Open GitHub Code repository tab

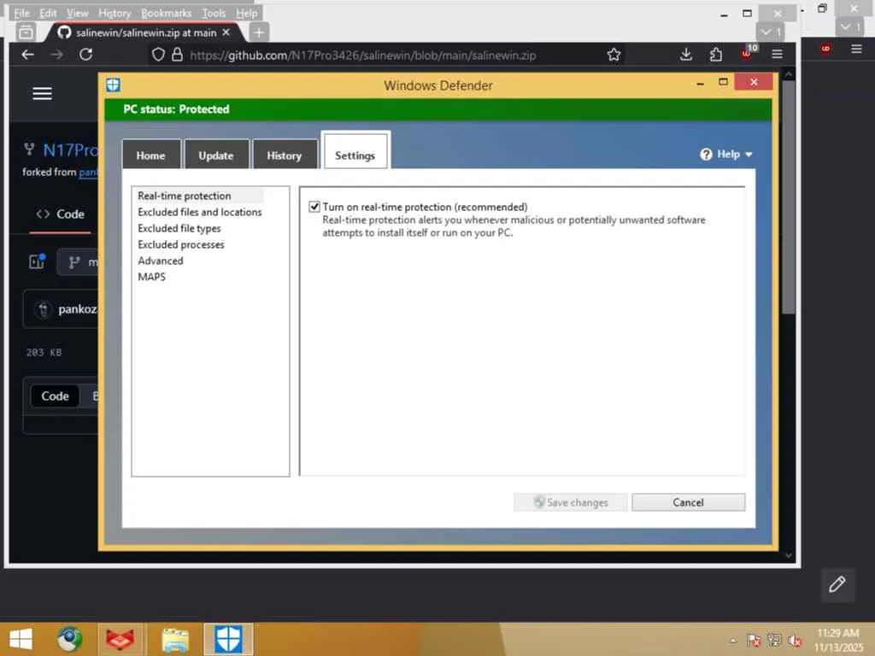tap(61, 214)
